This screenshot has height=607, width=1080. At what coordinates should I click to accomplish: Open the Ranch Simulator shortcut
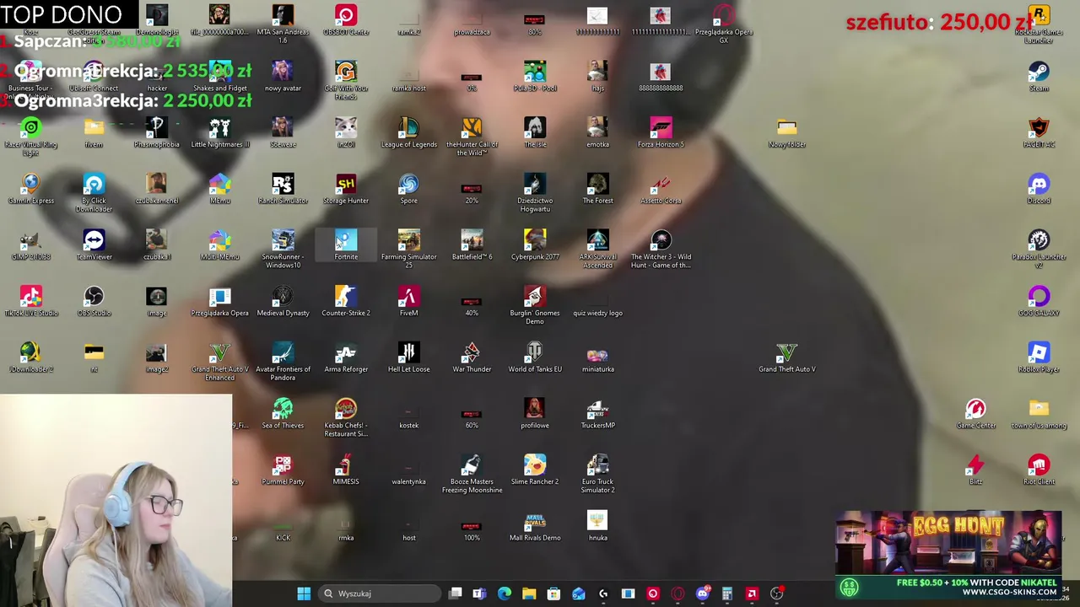(283, 188)
